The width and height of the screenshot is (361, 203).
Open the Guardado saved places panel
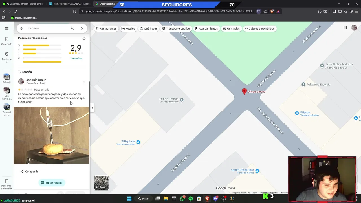7,41
